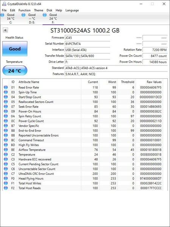Open the File menu

4,10
